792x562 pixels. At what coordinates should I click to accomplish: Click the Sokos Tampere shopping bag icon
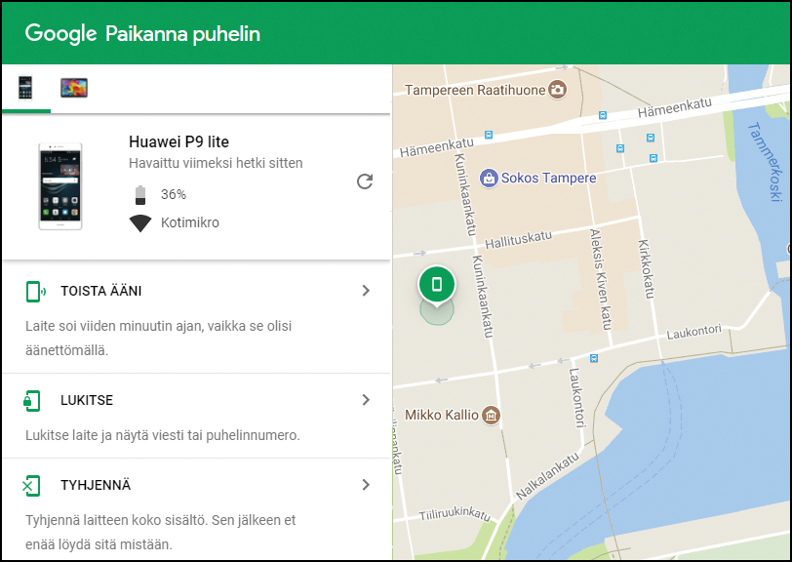(x=491, y=179)
